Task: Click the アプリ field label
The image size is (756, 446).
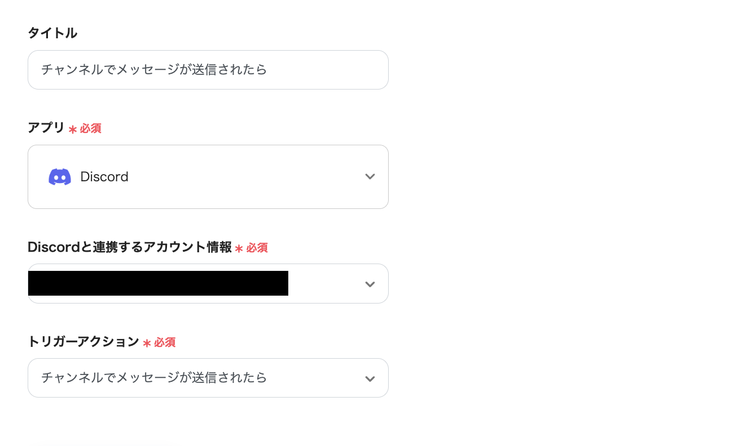Action: (46, 128)
